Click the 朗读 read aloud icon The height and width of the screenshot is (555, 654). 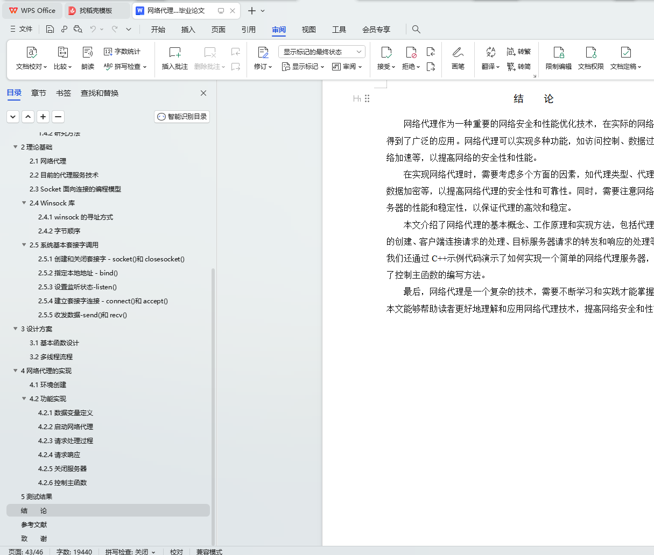coord(88,52)
